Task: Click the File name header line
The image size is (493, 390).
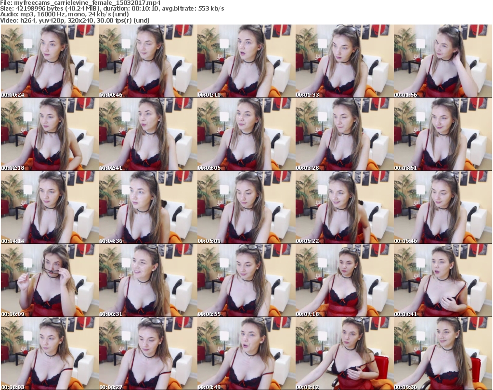Action: pyautogui.click(x=80, y=3)
